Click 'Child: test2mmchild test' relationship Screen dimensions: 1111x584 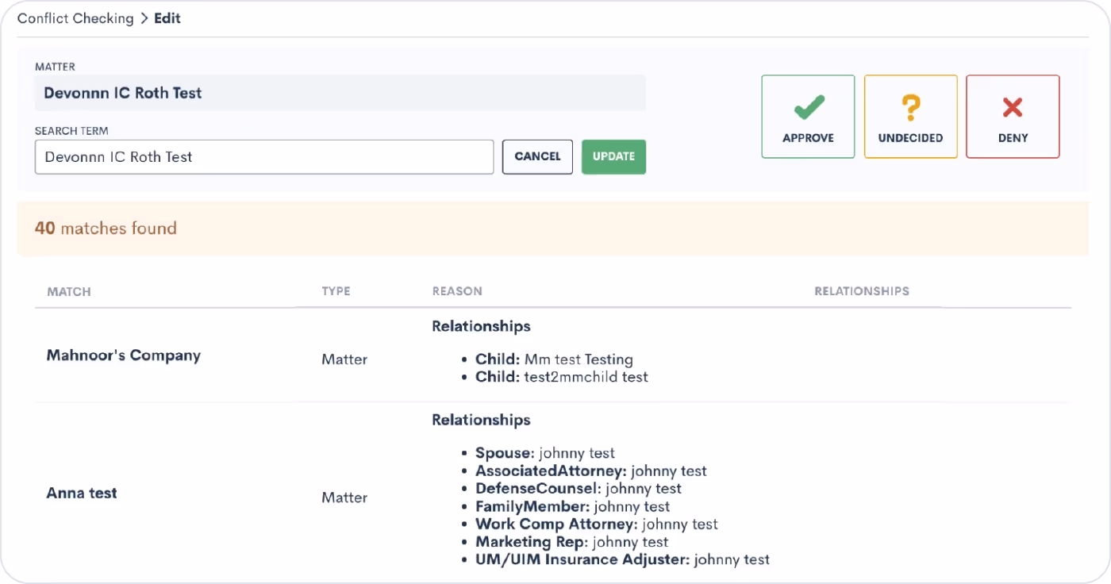point(562,377)
